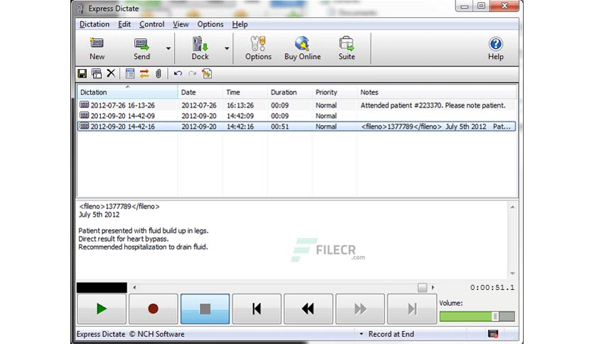Save using the floppy disk icon

82,73
